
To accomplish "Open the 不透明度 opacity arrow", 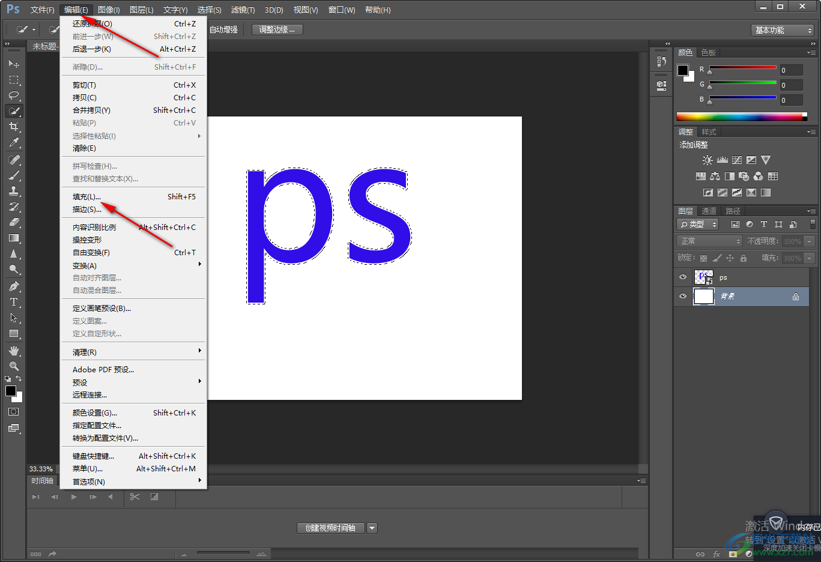I will pos(810,241).
